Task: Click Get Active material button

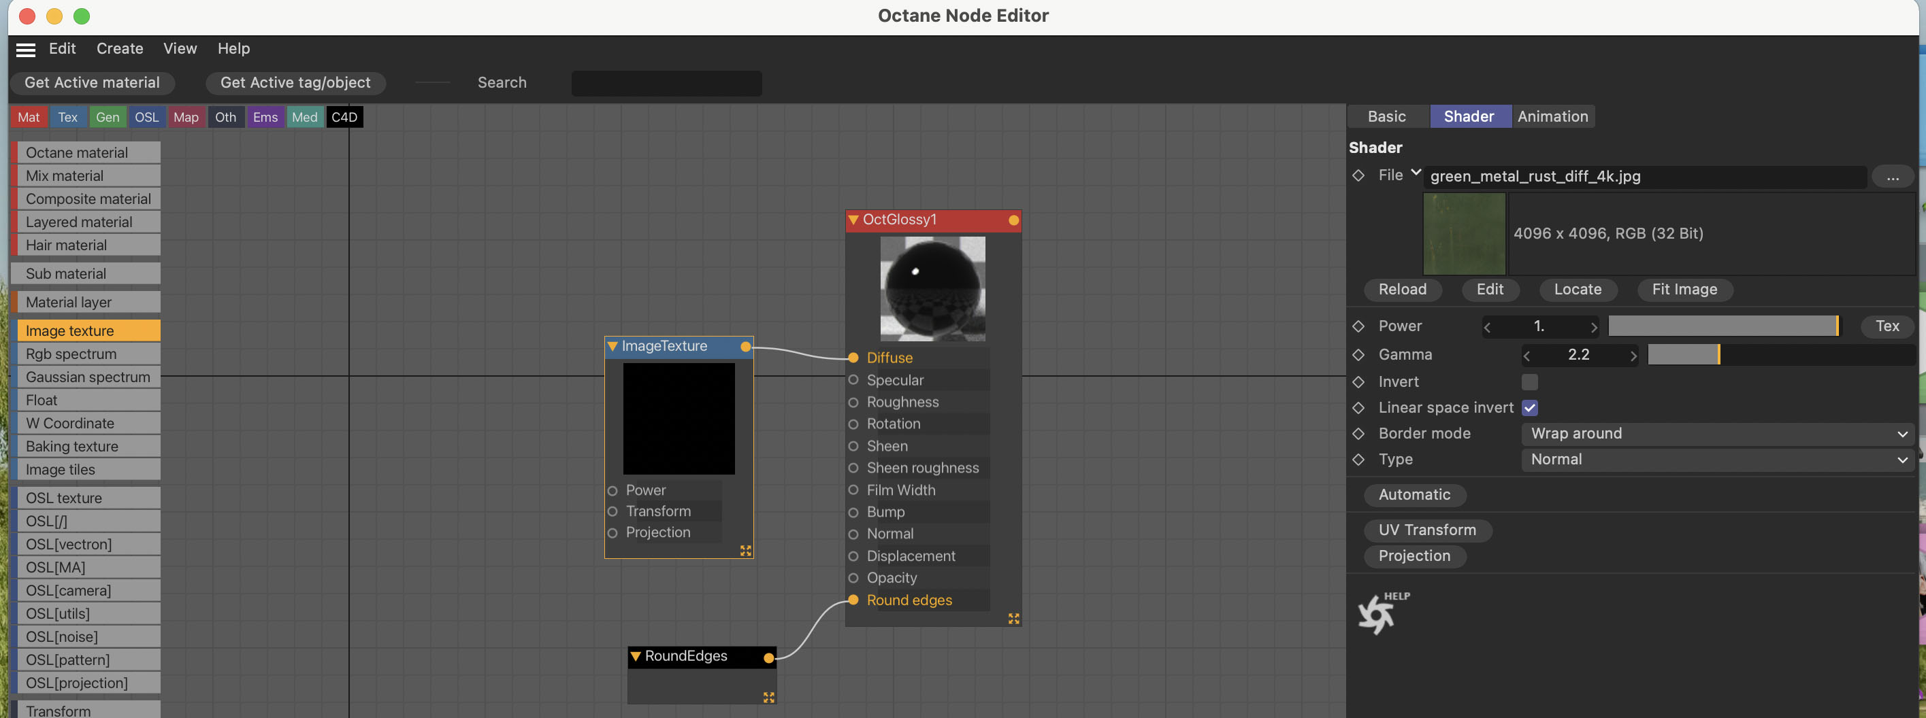Action: pyautogui.click(x=92, y=83)
